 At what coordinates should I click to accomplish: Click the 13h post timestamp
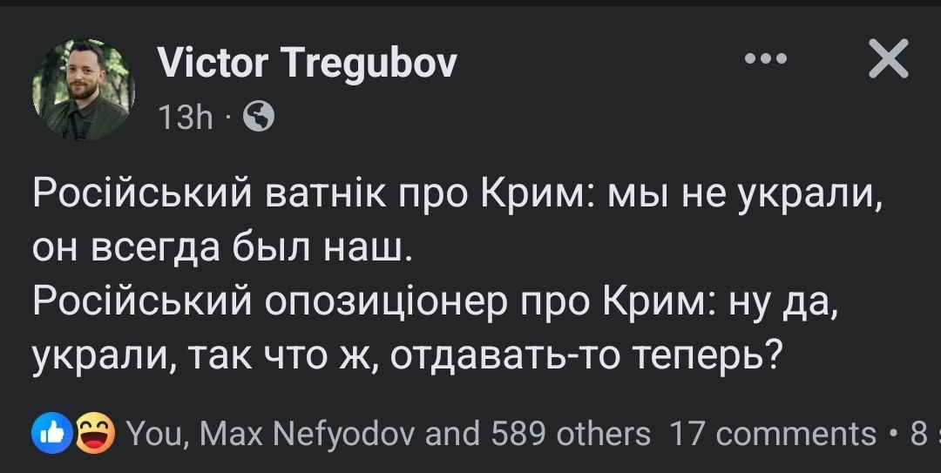tap(186, 116)
